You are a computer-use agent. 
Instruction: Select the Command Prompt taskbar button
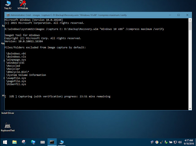pos(52,142)
